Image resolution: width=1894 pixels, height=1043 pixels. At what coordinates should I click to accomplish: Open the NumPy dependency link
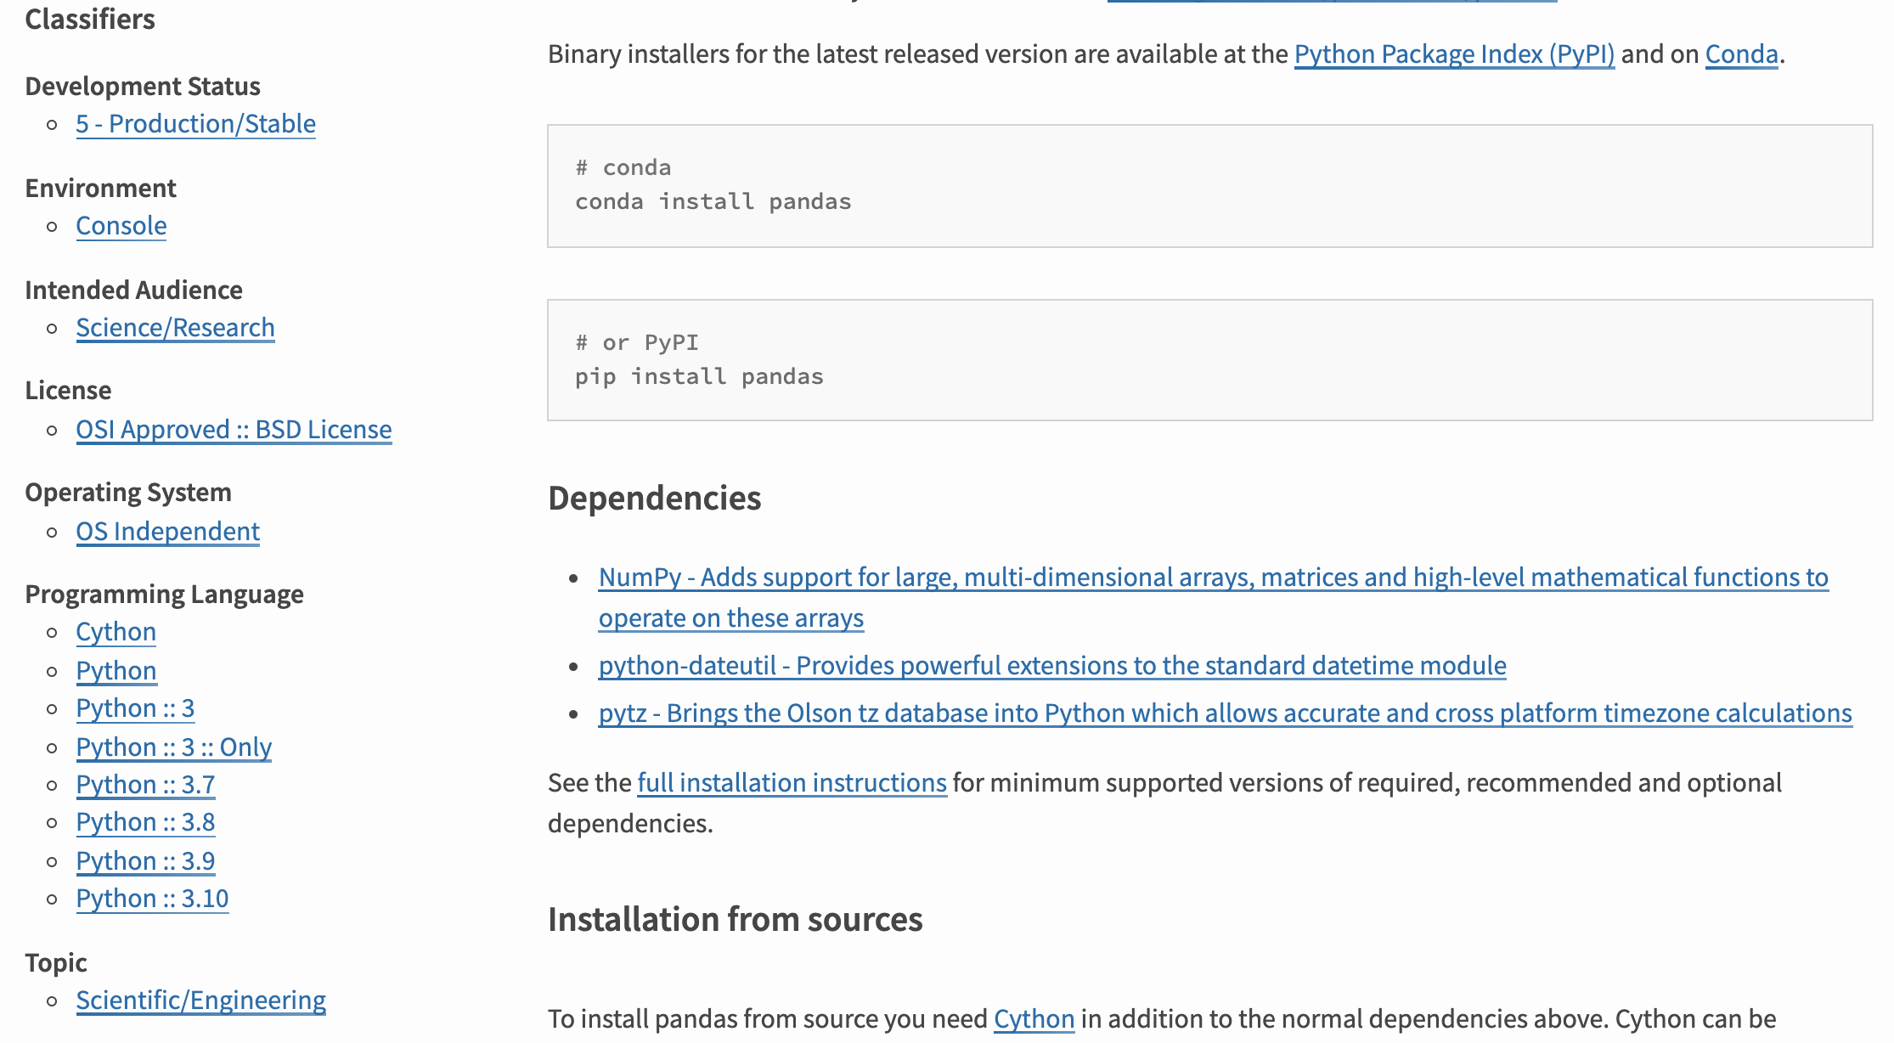pos(1213,578)
